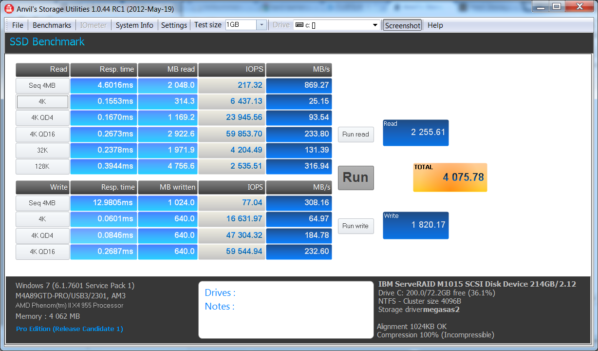Viewport: 598px width, 351px height.
Task: Click the Test size 1GB field
Action: [241, 25]
